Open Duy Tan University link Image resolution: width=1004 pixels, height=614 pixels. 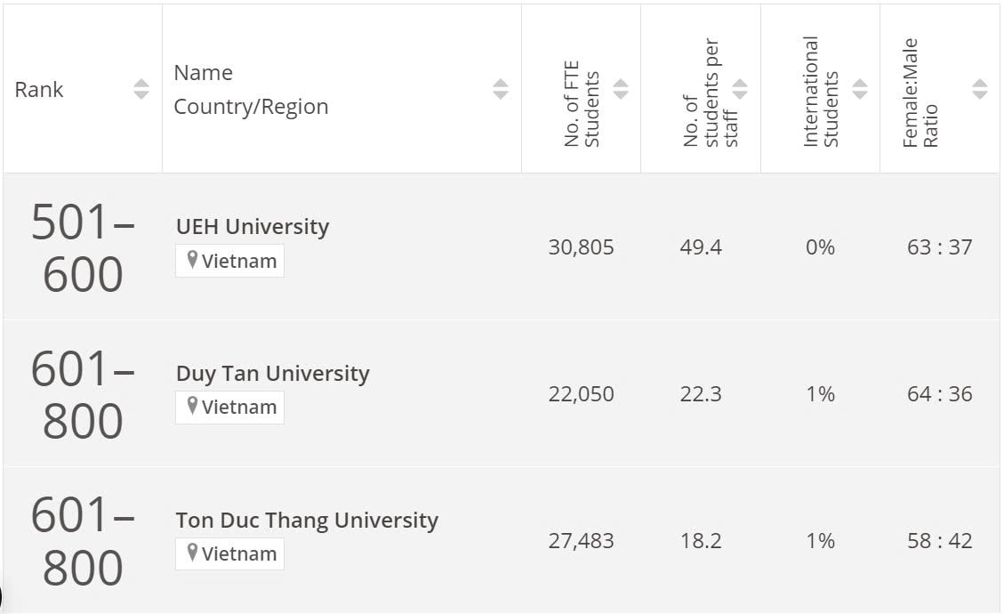pos(273,373)
